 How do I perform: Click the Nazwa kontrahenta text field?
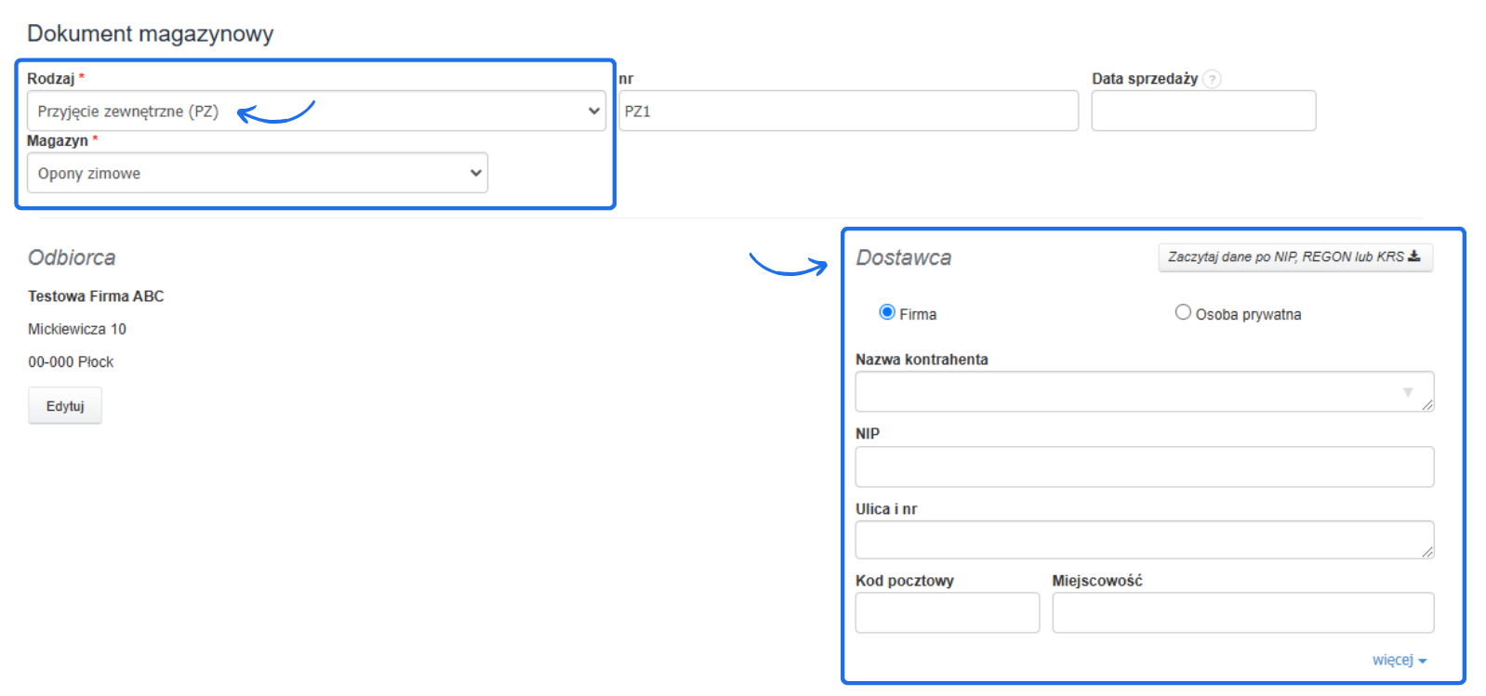(x=1125, y=392)
